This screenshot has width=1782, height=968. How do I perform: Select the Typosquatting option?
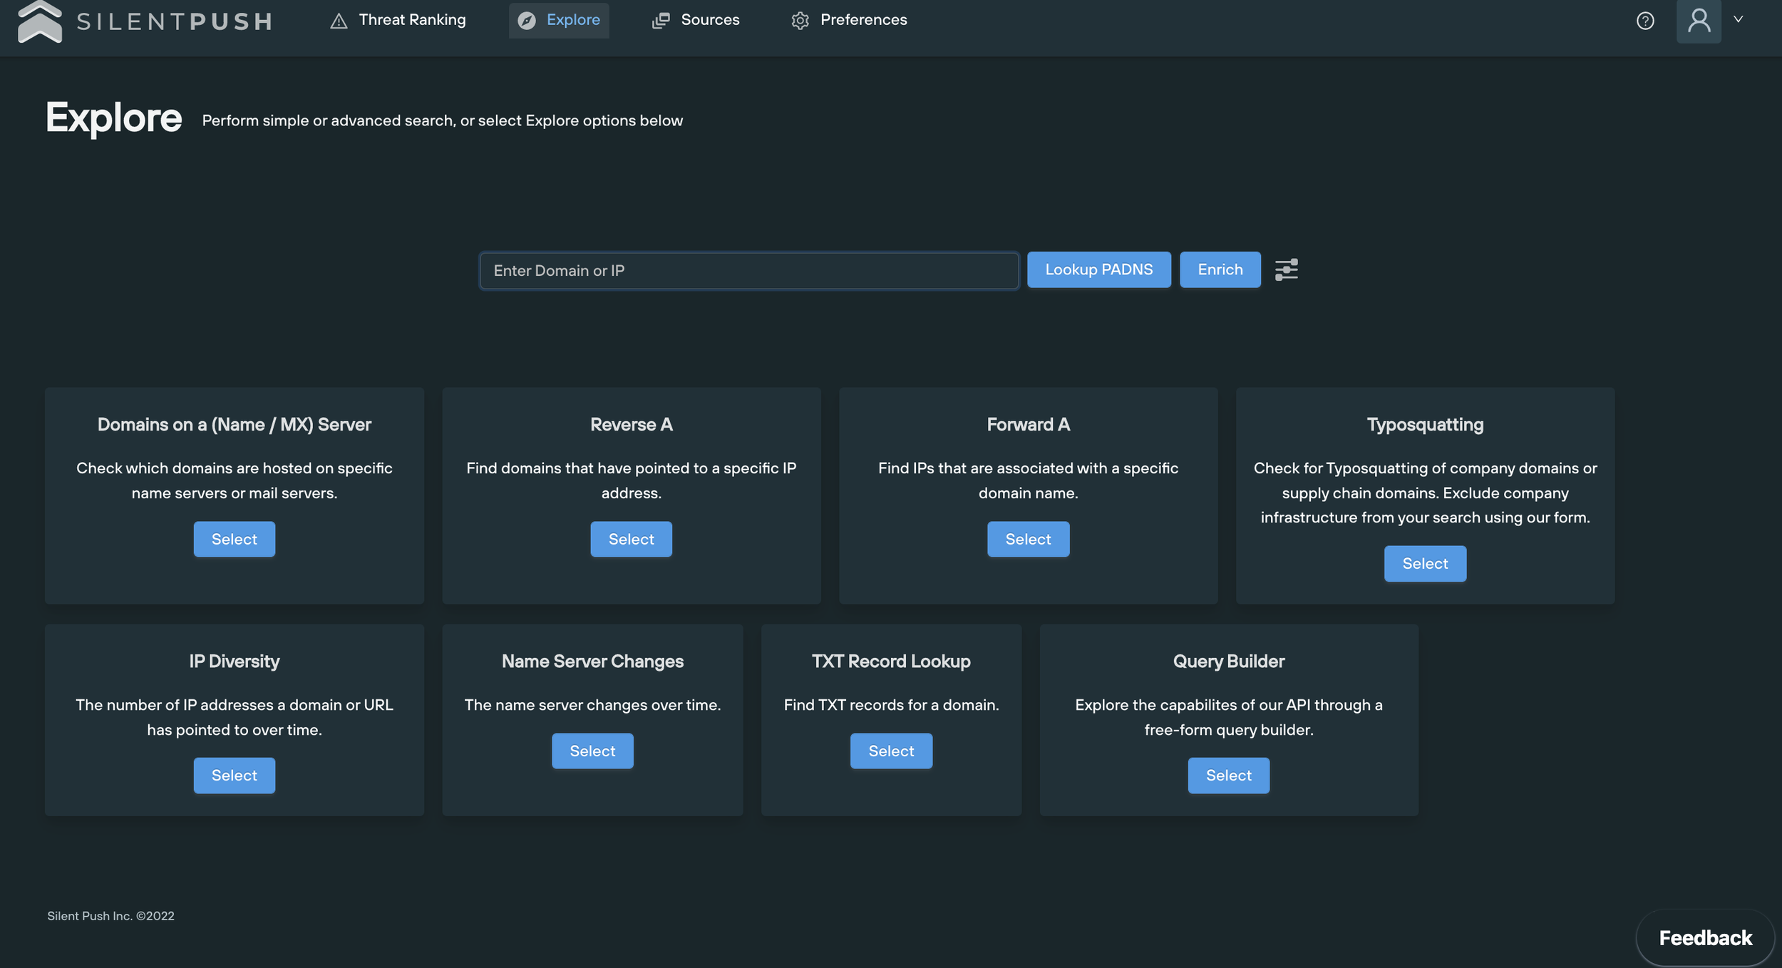coord(1426,563)
